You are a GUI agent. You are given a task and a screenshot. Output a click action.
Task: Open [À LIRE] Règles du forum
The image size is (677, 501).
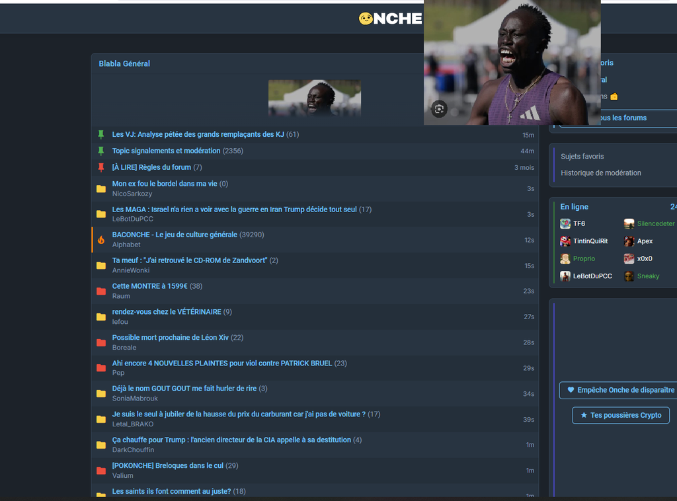[x=151, y=167]
